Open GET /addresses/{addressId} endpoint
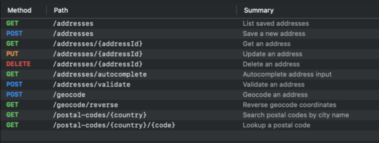The image size is (379, 143). (x=98, y=44)
